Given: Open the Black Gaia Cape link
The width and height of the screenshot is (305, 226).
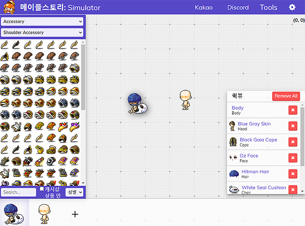Looking at the screenshot, I should (x=258, y=140).
